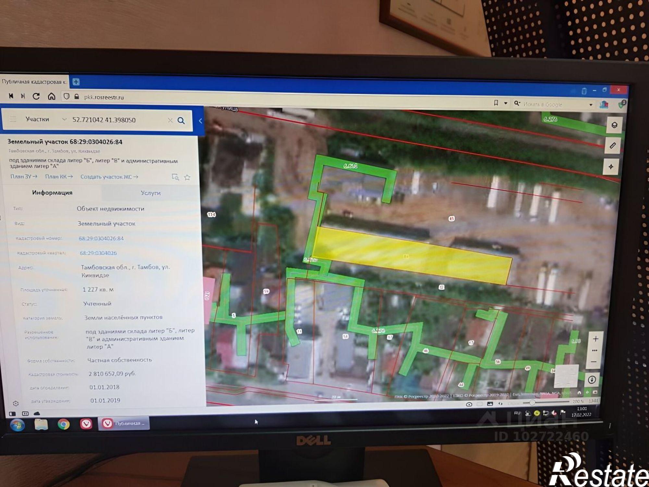The image size is (649, 487).
Task: Click the rewind/back navigation icon
Action: (x=11, y=96)
